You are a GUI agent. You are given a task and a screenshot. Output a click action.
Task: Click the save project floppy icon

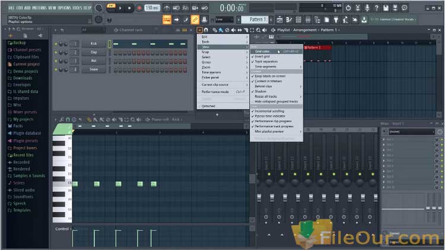coord(386,8)
